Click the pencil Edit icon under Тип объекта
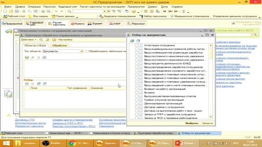This screenshot has width=262, height=147. point(33,58)
